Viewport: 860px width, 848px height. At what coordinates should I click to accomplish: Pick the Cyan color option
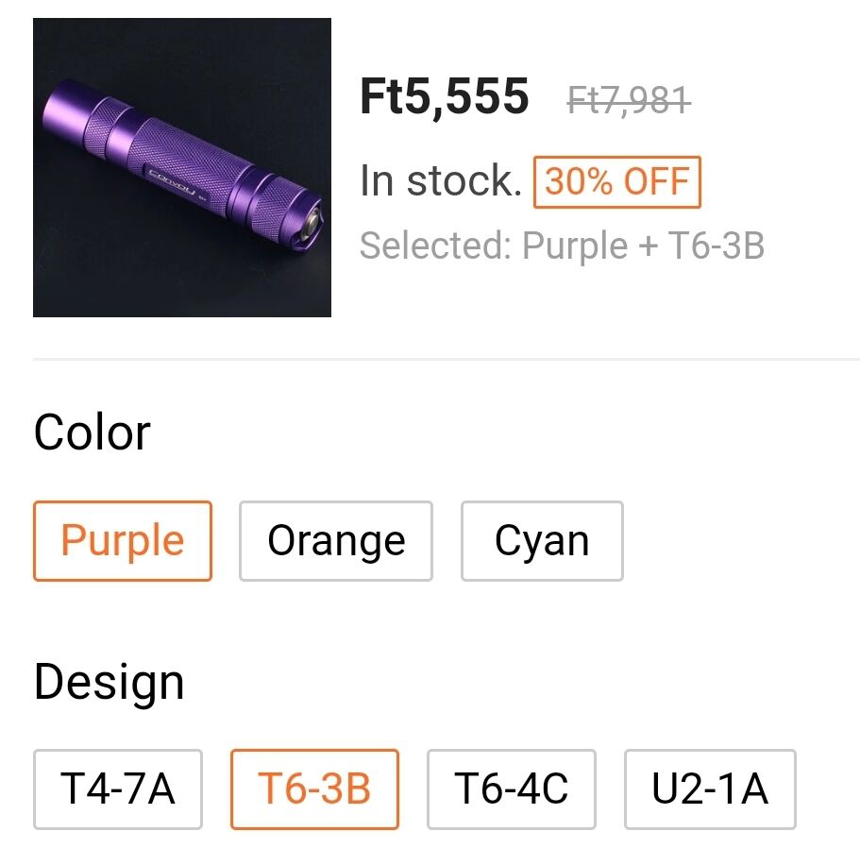[x=542, y=541]
